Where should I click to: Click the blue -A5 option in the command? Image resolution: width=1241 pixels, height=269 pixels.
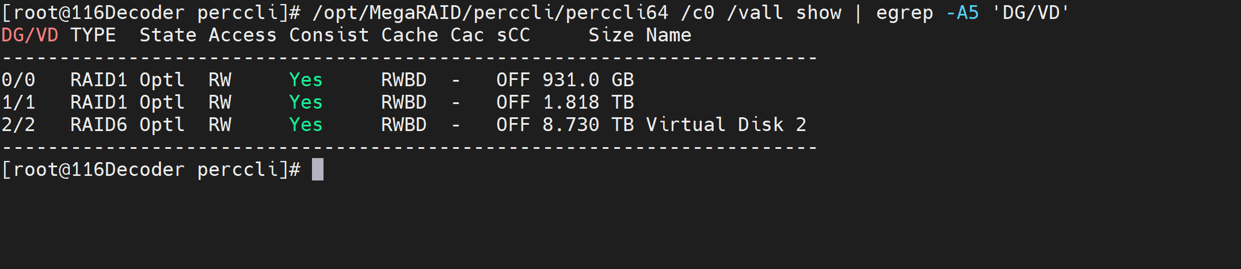click(x=962, y=13)
